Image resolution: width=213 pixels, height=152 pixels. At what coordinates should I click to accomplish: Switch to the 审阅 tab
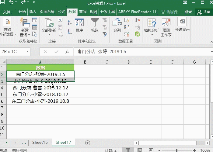tap(83, 12)
